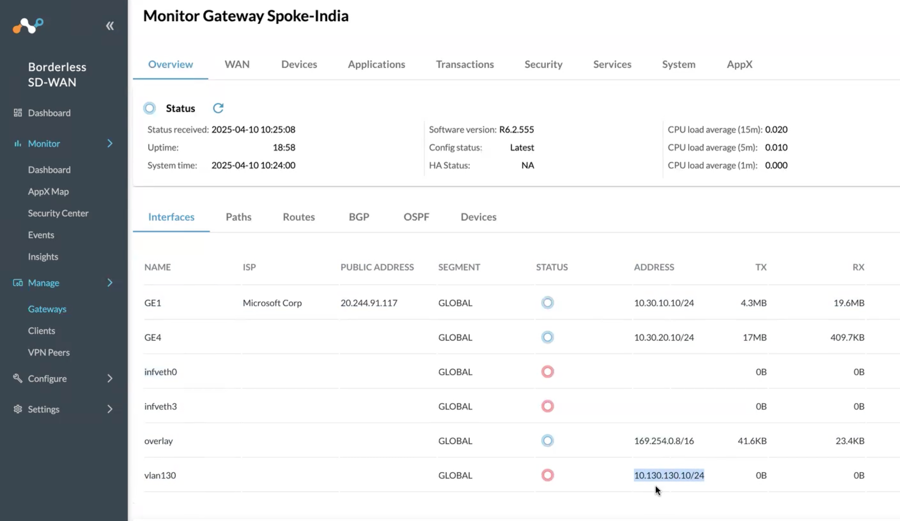Image resolution: width=900 pixels, height=521 pixels.
Task: Click the Configure wrench icon
Action: click(x=18, y=378)
